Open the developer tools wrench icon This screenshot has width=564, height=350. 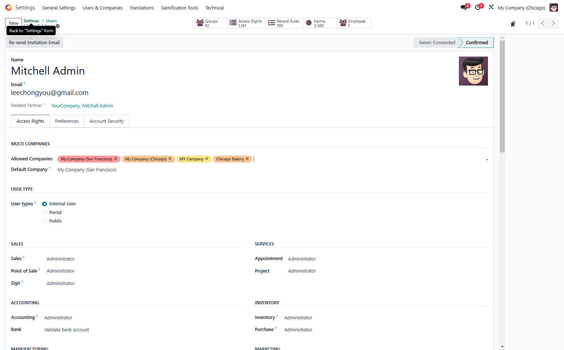tap(491, 7)
